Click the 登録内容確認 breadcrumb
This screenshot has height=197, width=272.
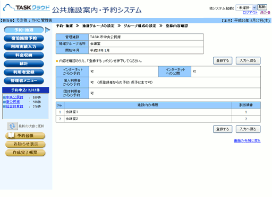tap(177, 26)
